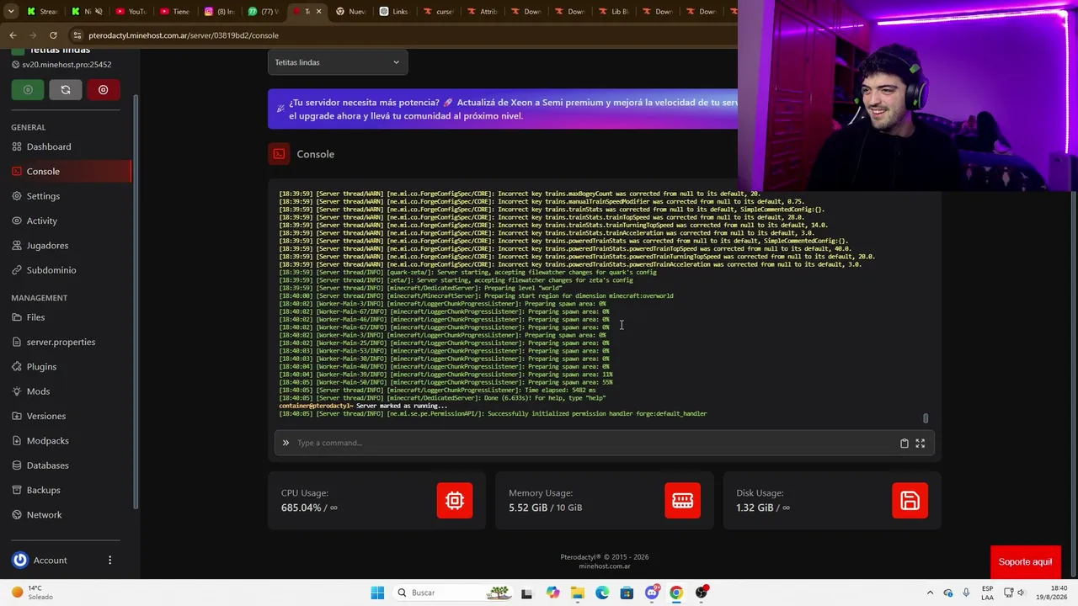Image resolution: width=1078 pixels, height=606 pixels.
Task: Click the taskbar Buscar search box
Action: point(455,593)
